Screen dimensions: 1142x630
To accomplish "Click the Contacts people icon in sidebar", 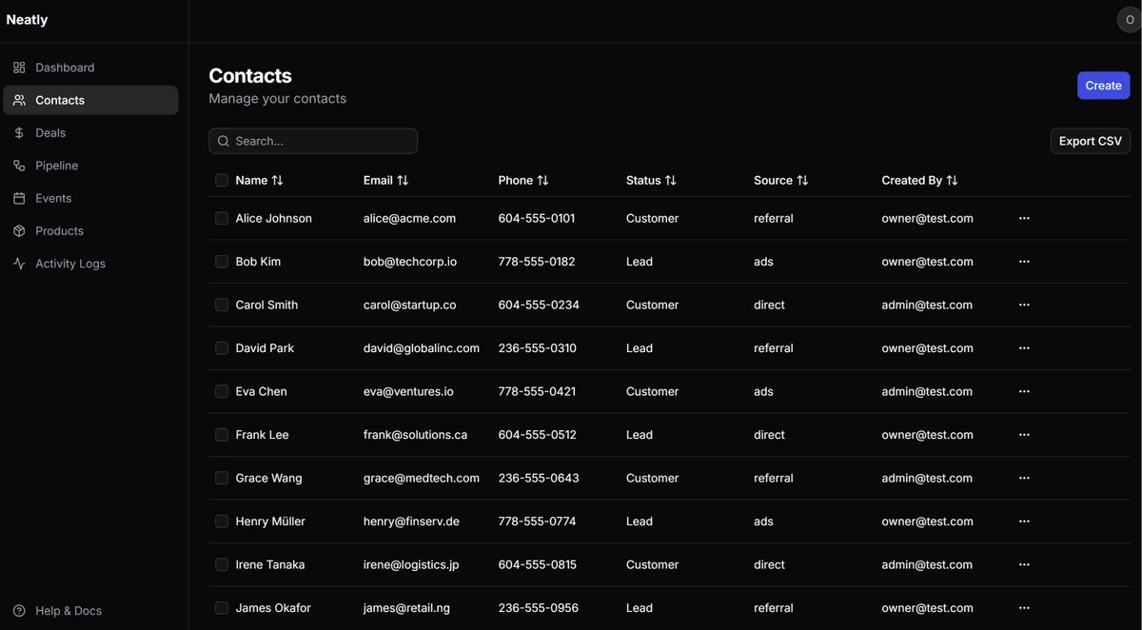I will 19,100.
